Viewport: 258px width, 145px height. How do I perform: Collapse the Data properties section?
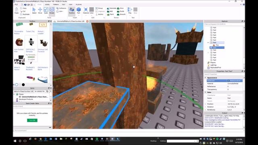(206, 92)
